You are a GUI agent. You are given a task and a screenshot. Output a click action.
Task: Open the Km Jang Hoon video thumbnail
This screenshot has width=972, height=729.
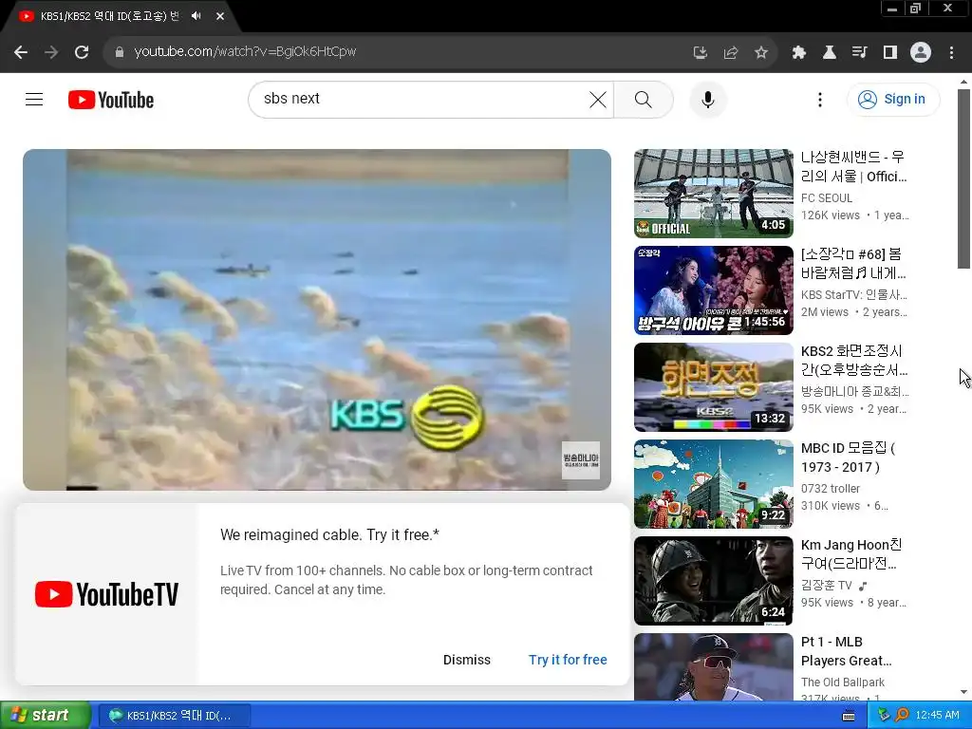tap(714, 580)
